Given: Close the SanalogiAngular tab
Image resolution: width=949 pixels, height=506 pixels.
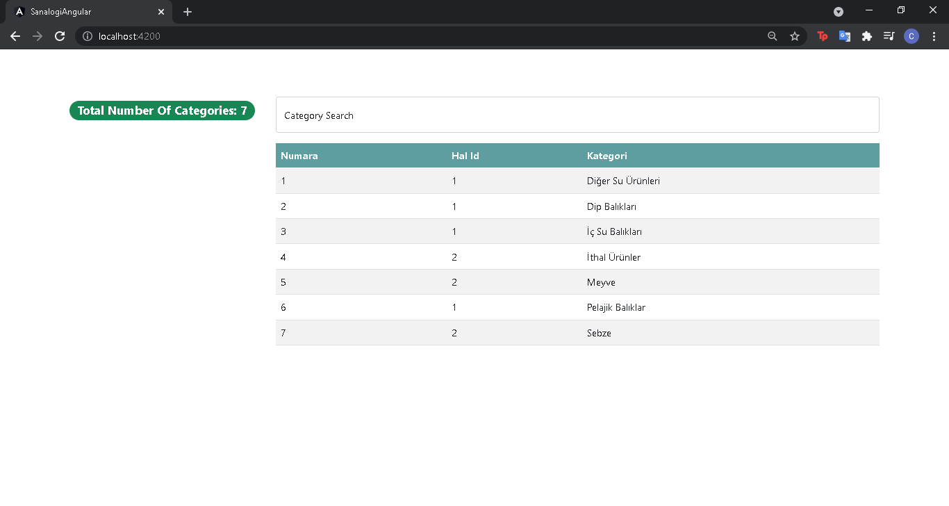Looking at the screenshot, I should [161, 12].
